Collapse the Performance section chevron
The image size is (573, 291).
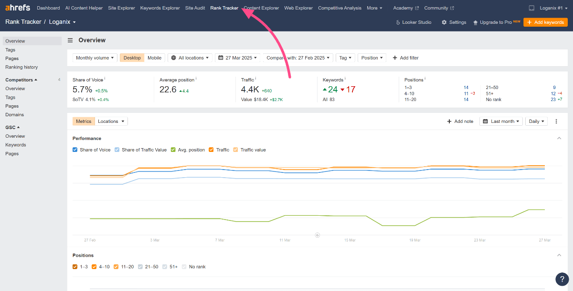coord(559,138)
